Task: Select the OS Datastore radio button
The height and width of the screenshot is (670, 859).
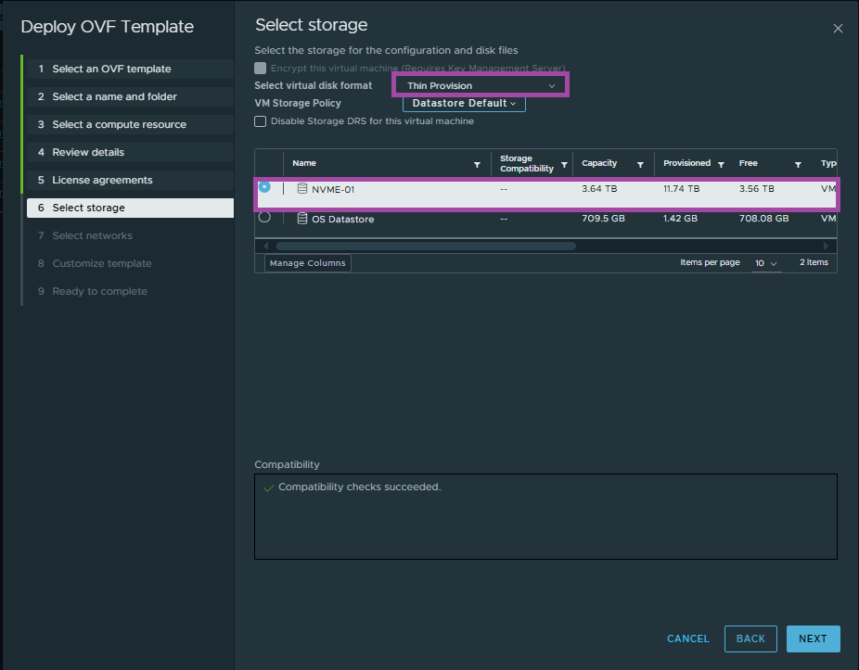Action: (264, 217)
